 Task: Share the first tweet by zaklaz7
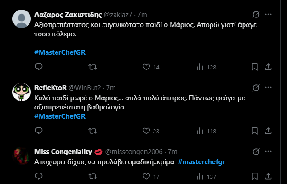coord(269,67)
